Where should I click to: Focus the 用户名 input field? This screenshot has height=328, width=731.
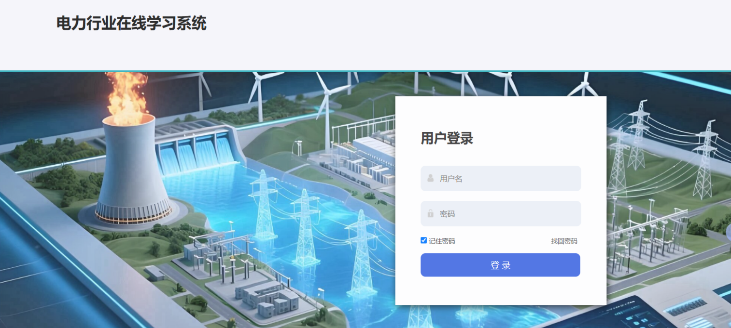coord(501,178)
